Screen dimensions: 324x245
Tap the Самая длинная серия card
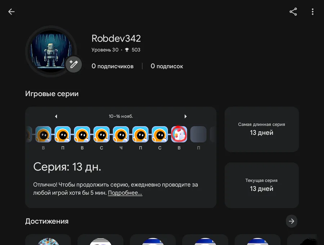coord(262,129)
